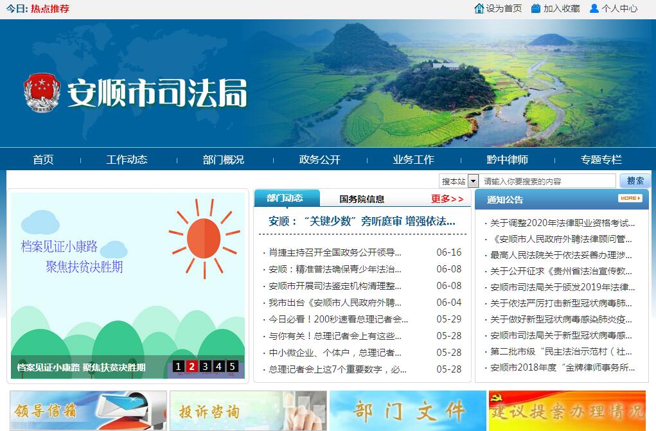Open news 我市出台《安顺市人民政府外聘...
This screenshot has width=656, height=431.
pyautogui.click(x=335, y=303)
